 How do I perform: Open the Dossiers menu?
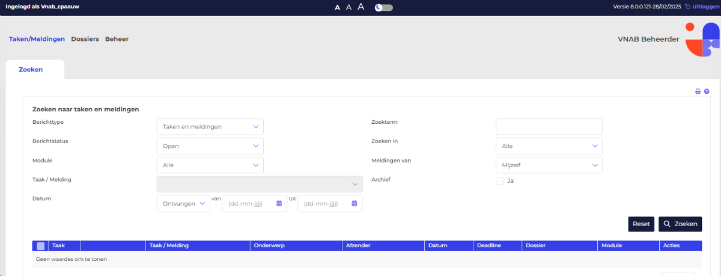click(85, 39)
